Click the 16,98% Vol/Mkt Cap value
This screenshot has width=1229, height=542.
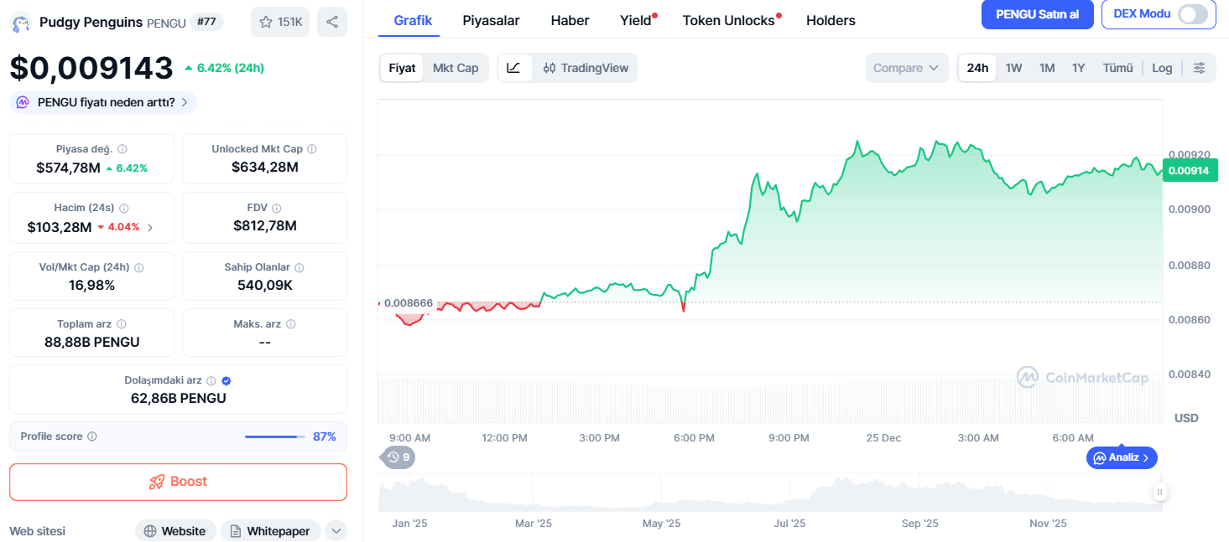pos(92,285)
